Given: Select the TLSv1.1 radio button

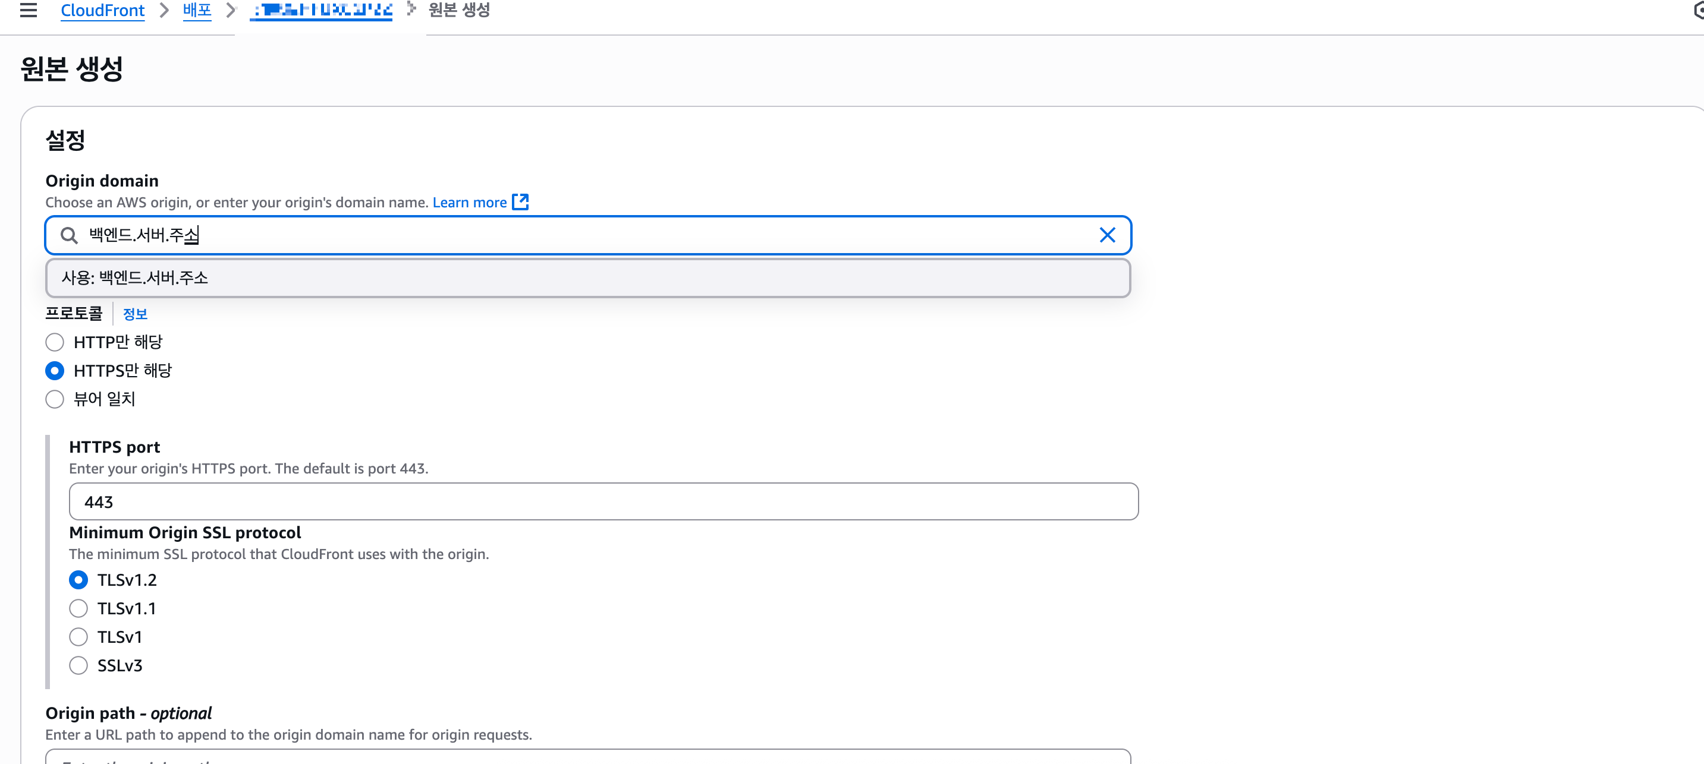Looking at the screenshot, I should (x=78, y=609).
